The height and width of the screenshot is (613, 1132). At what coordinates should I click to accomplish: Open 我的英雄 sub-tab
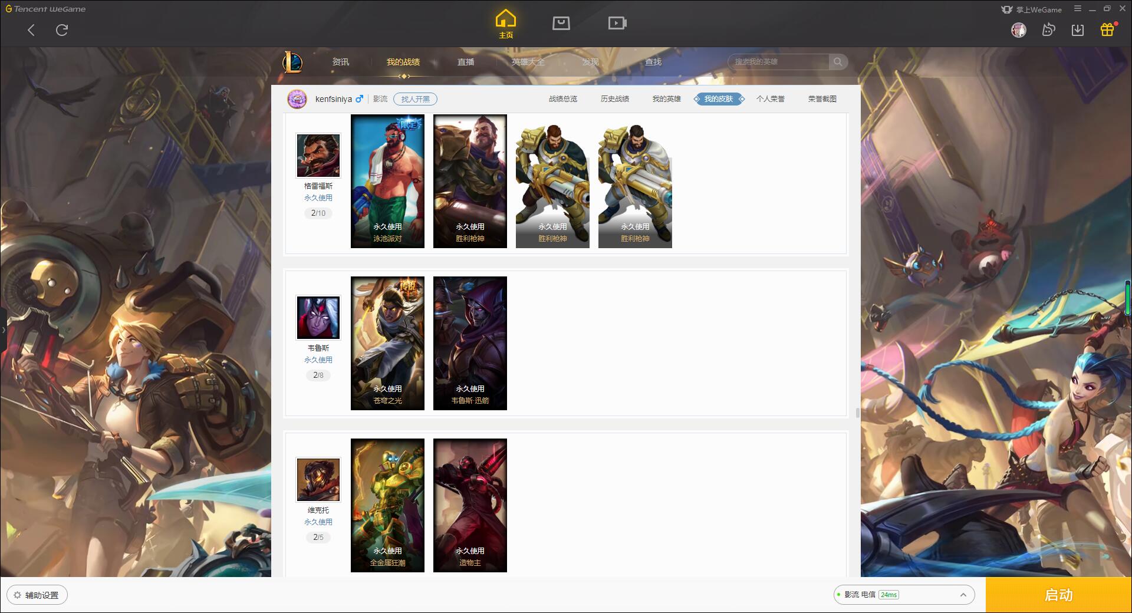pos(666,99)
